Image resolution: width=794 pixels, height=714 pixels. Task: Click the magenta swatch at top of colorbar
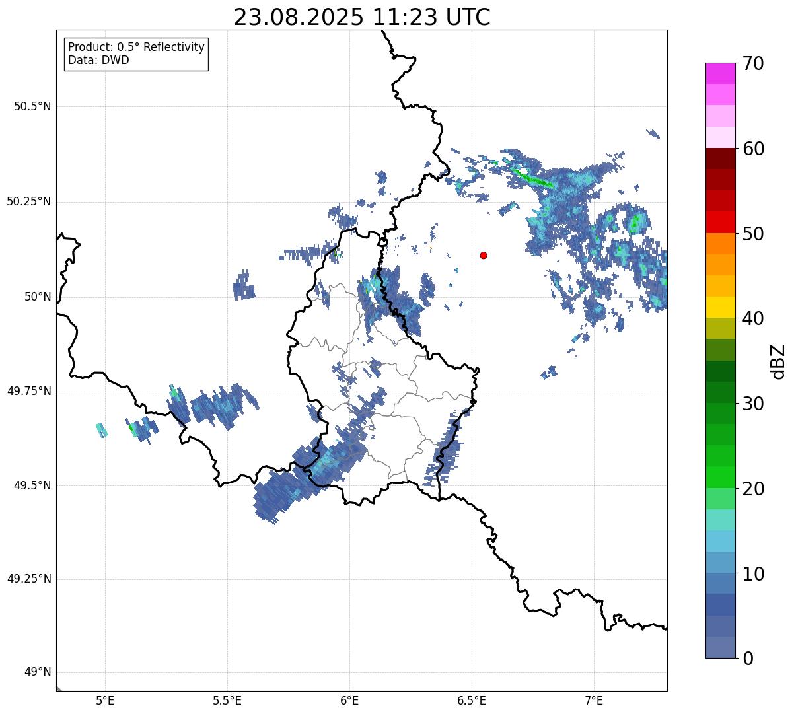coord(721,73)
